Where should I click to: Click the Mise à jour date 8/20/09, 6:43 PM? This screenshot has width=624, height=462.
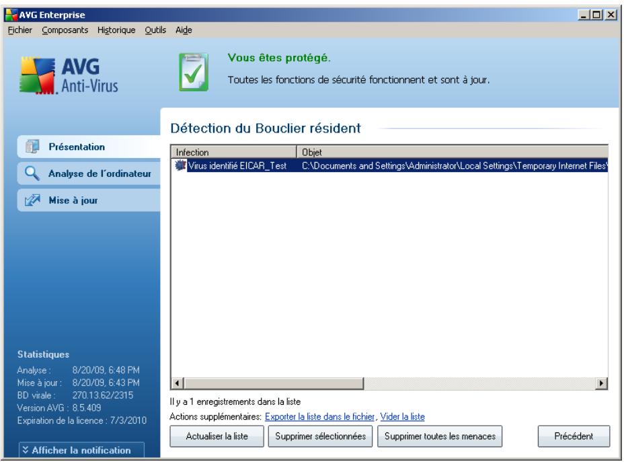pos(106,383)
